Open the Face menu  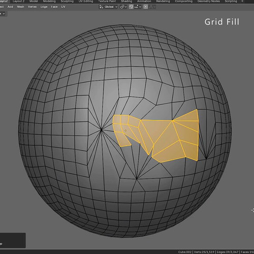(x=54, y=7)
